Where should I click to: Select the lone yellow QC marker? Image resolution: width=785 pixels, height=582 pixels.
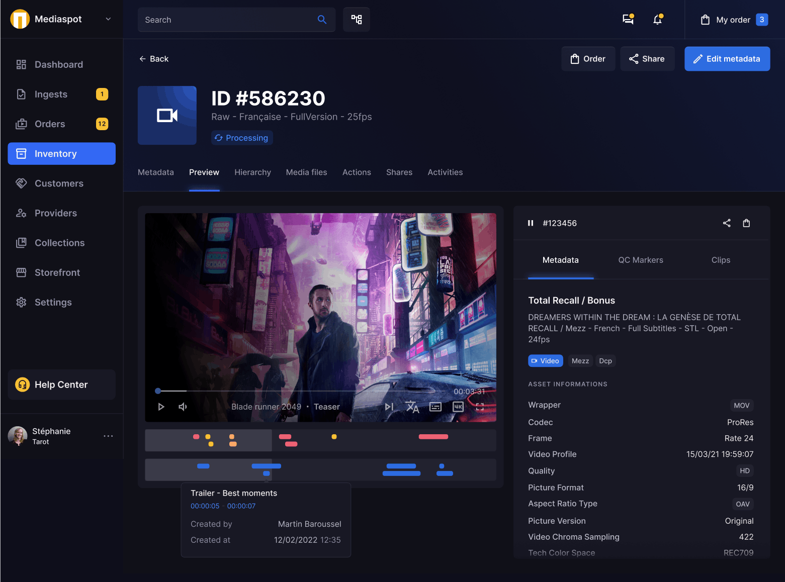[x=334, y=437]
